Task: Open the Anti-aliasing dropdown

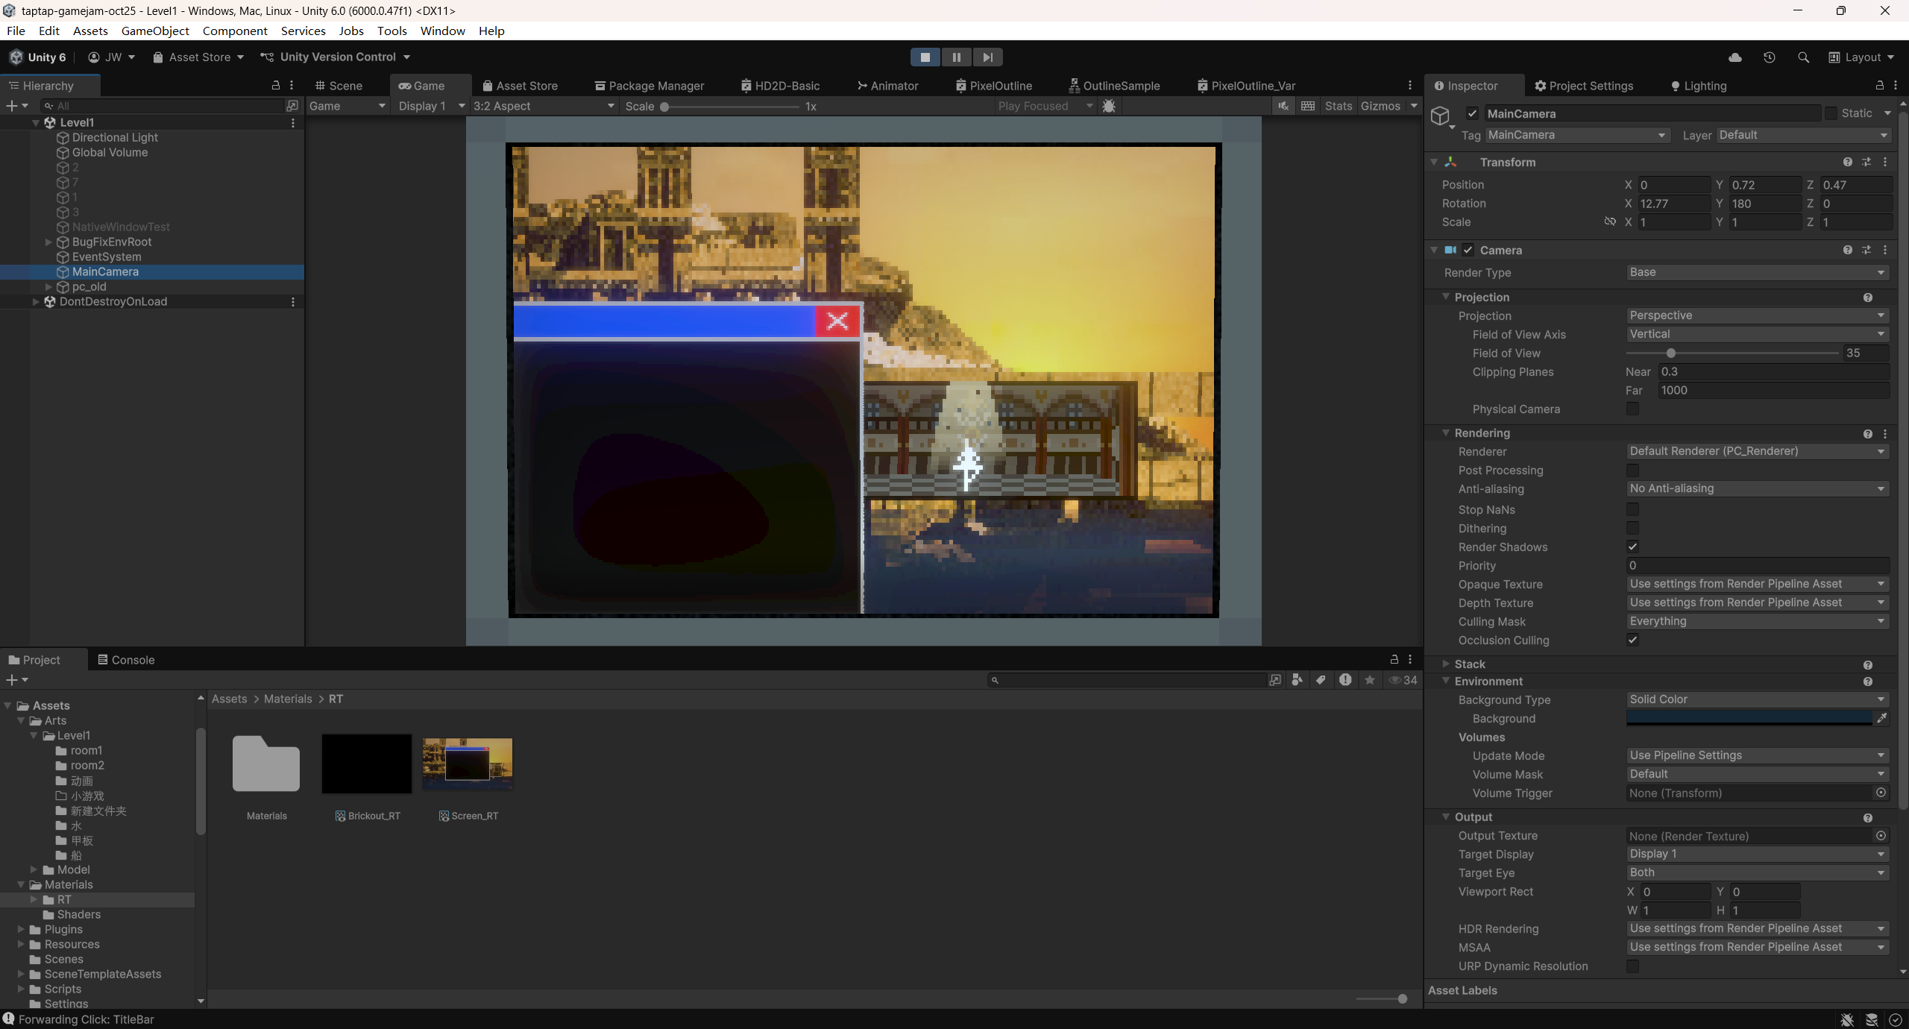Action: click(x=1756, y=488)
